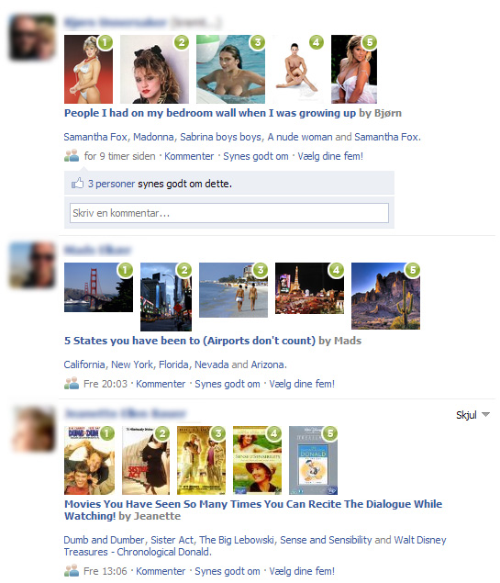The height and width of the screenshot is (583, 500).
Task: Open the Skjul dropdown arrow
Action: coord(485,415)
